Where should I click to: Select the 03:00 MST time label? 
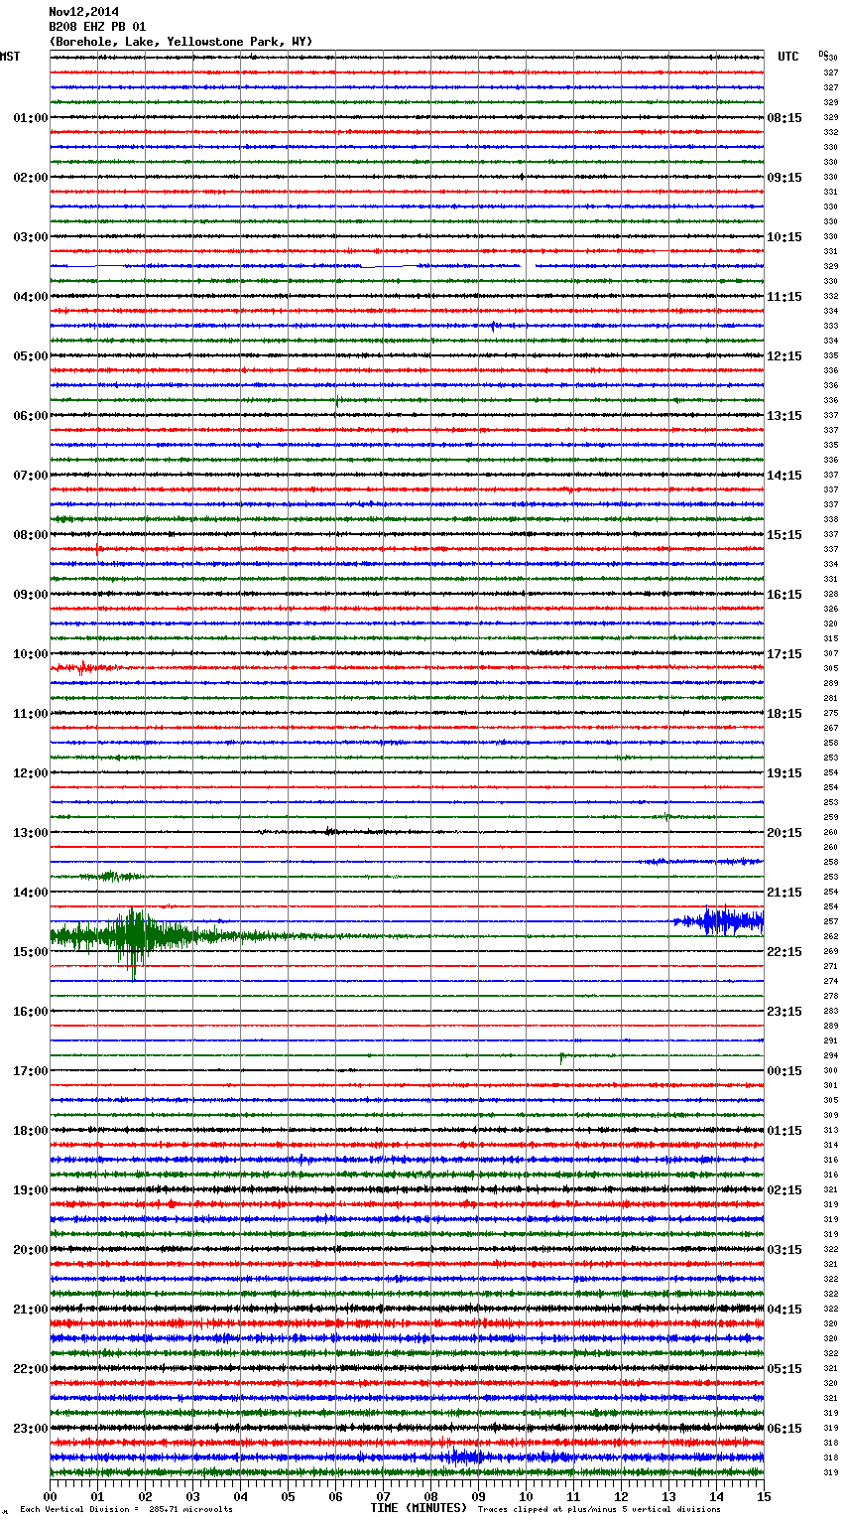[31, 237]
